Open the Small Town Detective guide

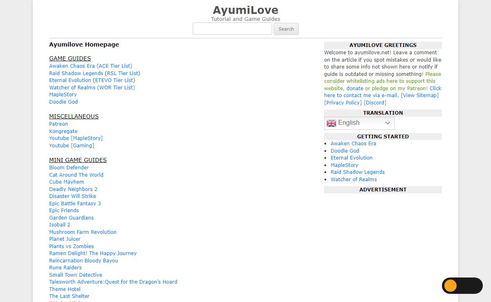76,275
